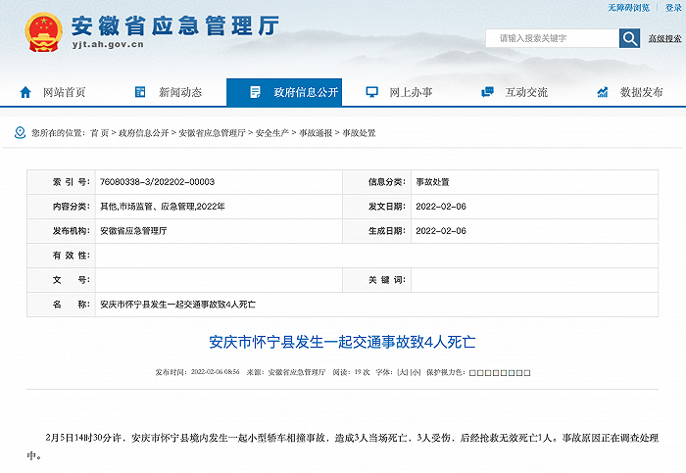Open 事故通报 breadcrumb link
686x473 pixels.
(314, 132)
